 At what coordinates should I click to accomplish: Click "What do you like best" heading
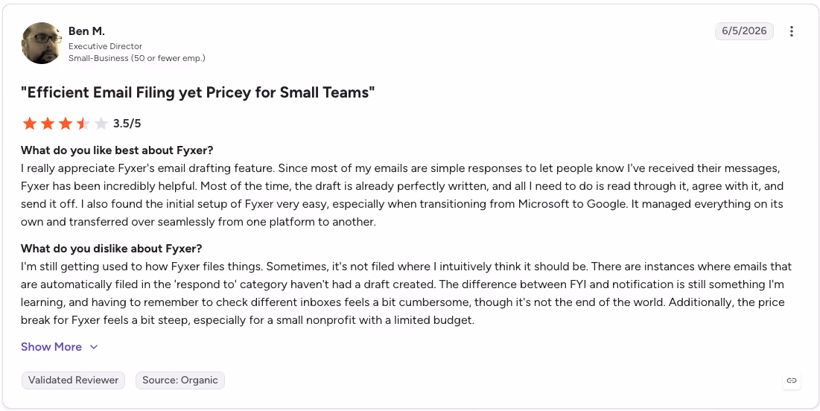[117, 150]
